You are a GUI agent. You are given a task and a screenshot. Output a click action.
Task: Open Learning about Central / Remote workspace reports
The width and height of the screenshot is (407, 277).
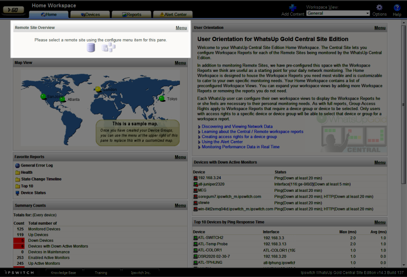coord(253,132)
